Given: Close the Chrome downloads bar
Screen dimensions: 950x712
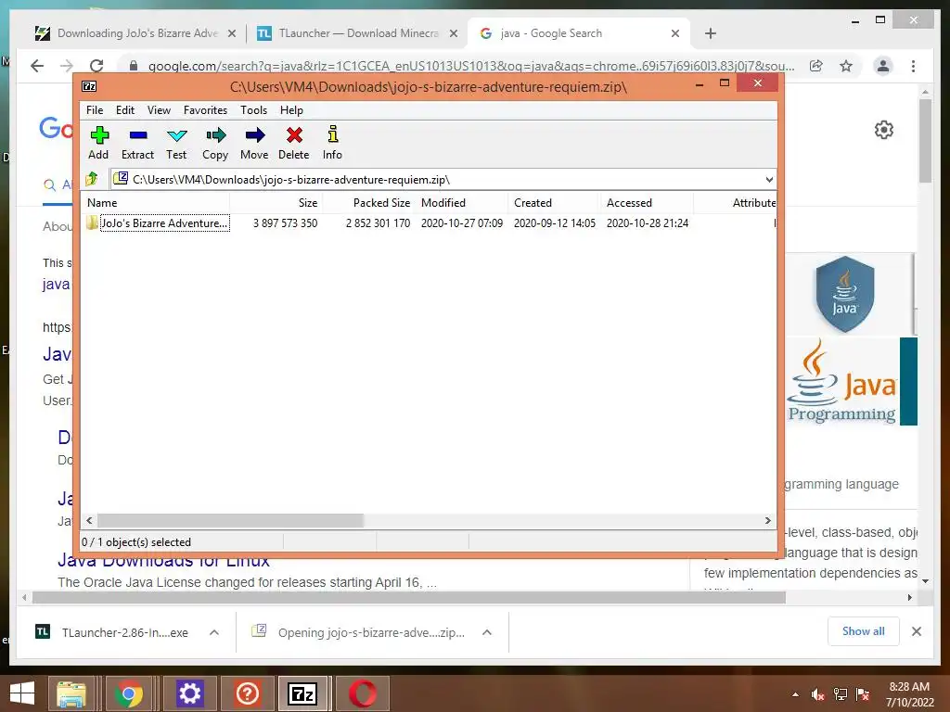Looking at the screenshot, I should pos(917,631).
